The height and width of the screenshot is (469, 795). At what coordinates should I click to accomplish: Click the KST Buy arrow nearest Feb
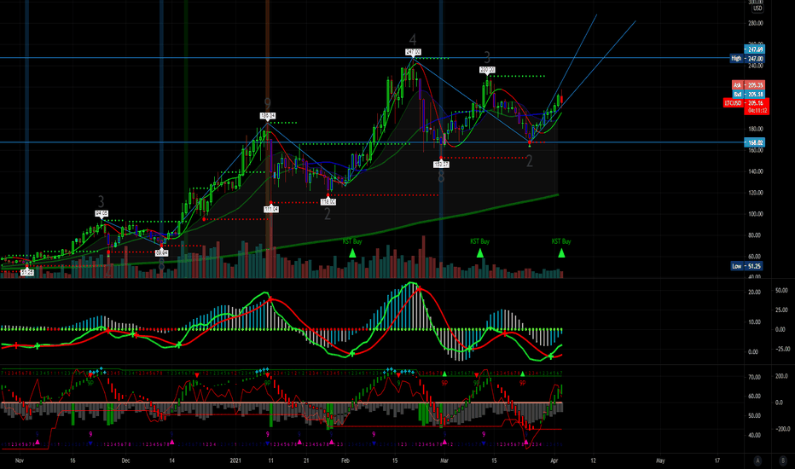352,253
